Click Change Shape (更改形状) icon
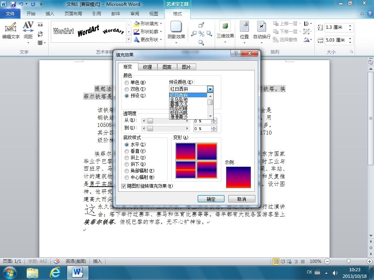 pos(137,39)
